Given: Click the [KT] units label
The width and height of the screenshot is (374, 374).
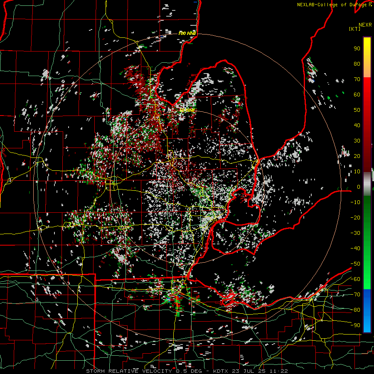Looking at the screenshot, I should pos(355,29).
